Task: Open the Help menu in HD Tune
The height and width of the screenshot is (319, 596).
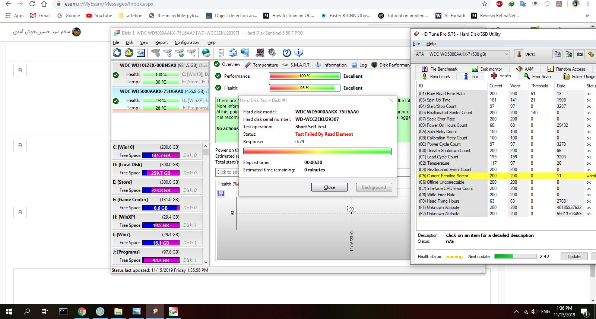Action: (x=431, y=43)
